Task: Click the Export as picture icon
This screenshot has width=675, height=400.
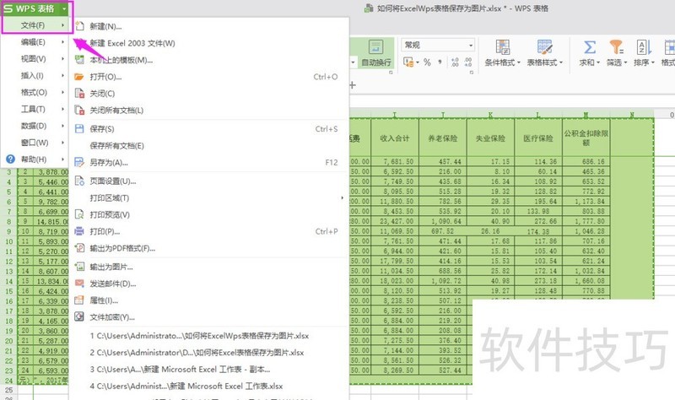Action: coord(79,267)
